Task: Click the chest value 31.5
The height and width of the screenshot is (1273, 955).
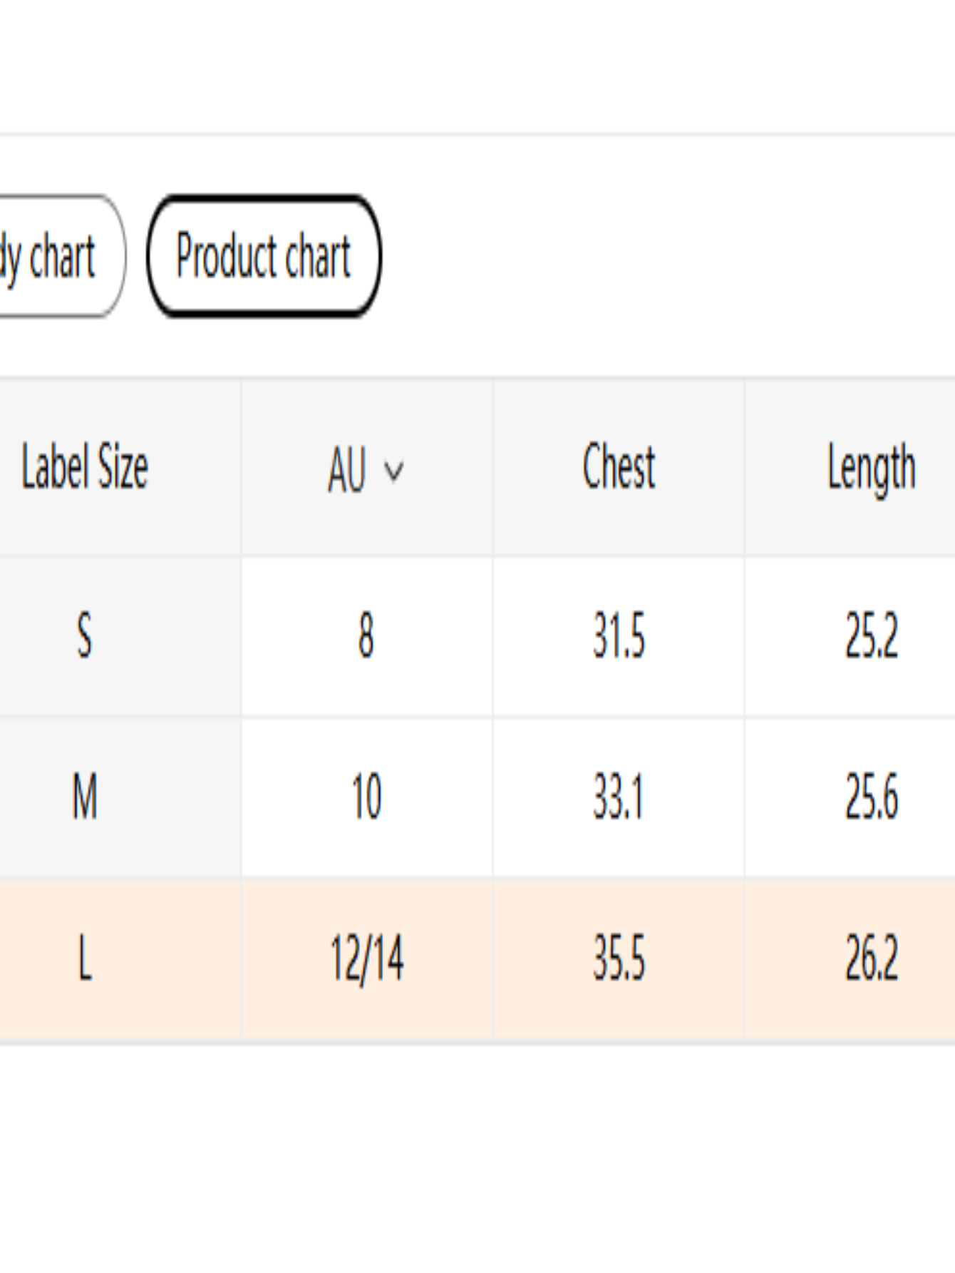Action: [x=619, y=635]
